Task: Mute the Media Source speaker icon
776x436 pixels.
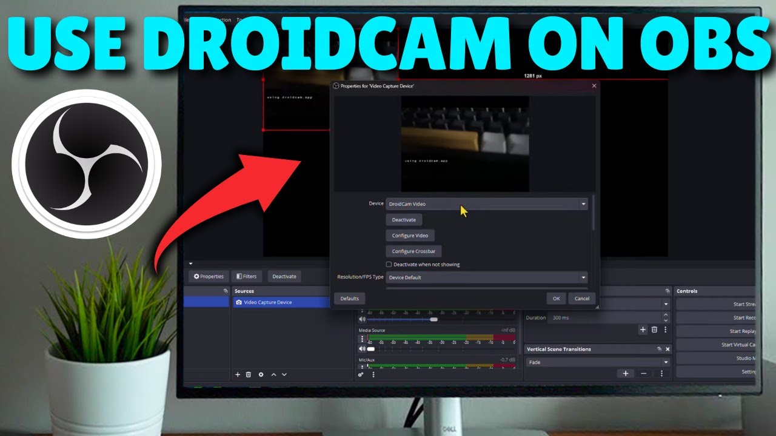Action: click(363, 349)
